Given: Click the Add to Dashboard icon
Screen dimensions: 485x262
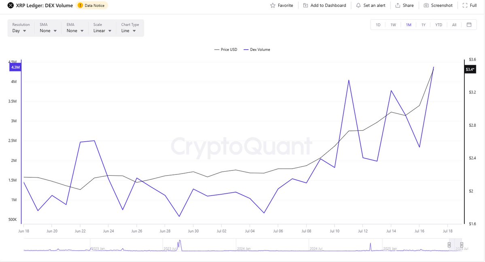Looking at the screenshot, I should [305, 5].
